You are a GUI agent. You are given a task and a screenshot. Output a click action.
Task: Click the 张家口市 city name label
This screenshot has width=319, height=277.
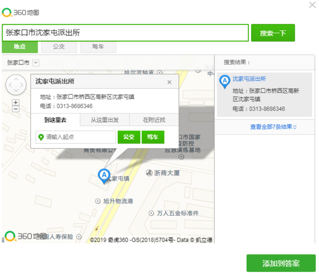point(19,63)
